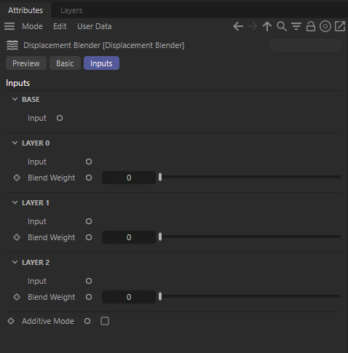Open the search magnifier icon
Viewport: 348px width, 353px height.
pyautogui.click(x=282, y=26)
